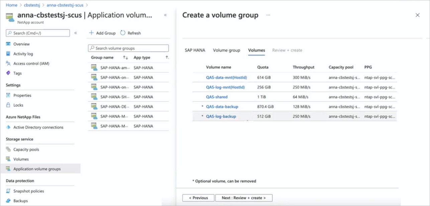
Task: Open the QAS-data-mnt(HostId) volume link
Action: click(226, 77)
